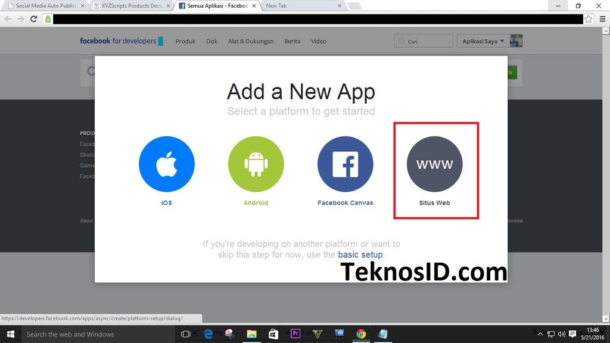Switch to Google Chrome in the taskbar
The width and height of the screenshot is (610, 343).
click(x=361, y=334)
